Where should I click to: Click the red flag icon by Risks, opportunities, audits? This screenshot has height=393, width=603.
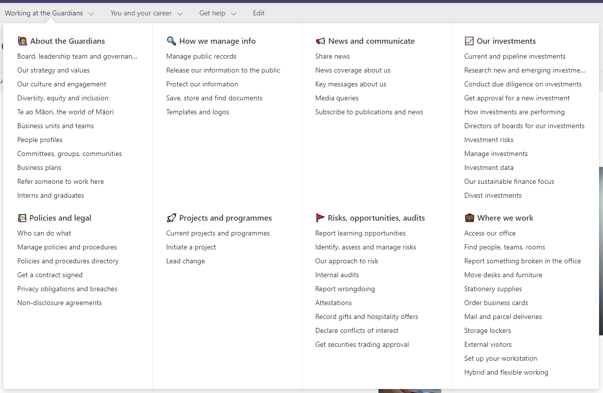(x=320, y=218)
